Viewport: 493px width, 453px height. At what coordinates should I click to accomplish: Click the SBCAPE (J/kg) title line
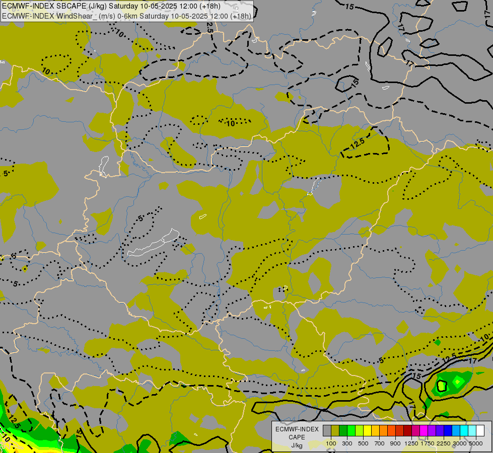pyautogui.click(x=111, y=6)
